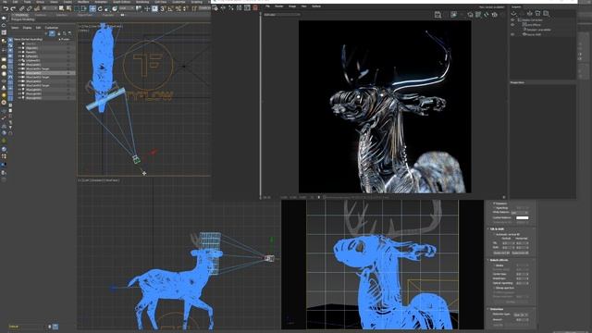The image size is (592, 333).
Task: Click the Unlink Selection tool
Action: [29, 8]
